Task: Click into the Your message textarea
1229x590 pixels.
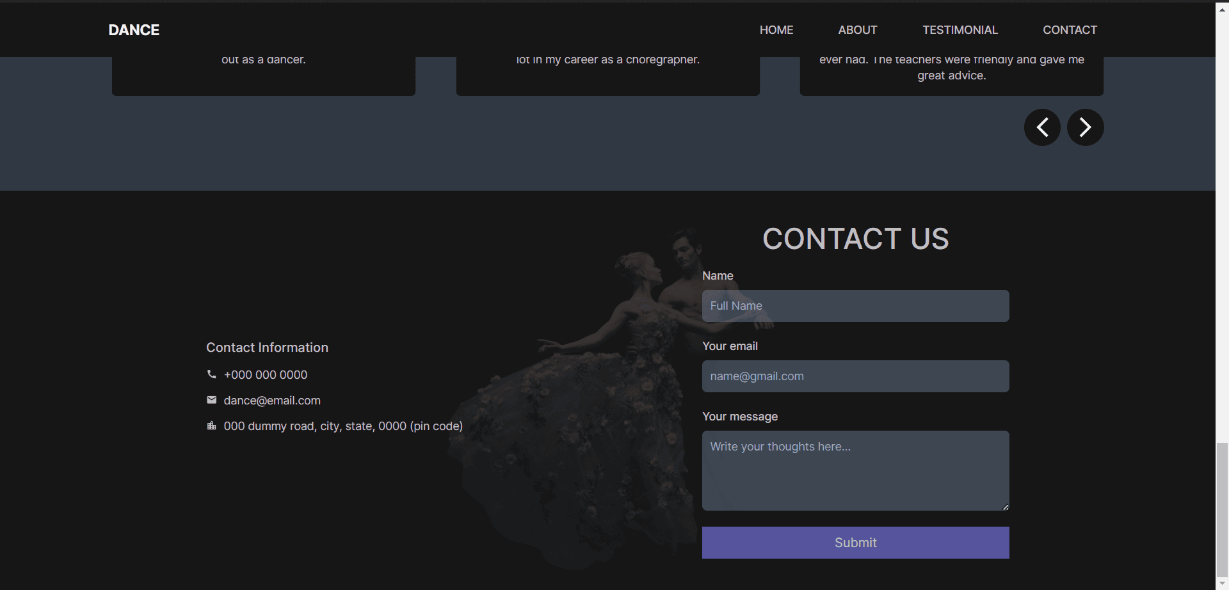Action: pos(856,470)
